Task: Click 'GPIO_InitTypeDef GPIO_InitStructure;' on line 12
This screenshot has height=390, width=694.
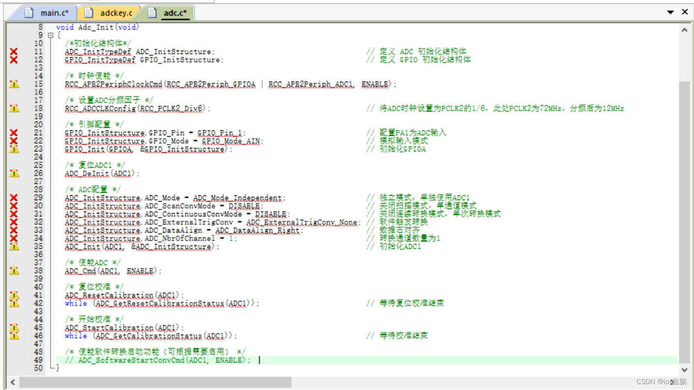Action: (144, 60)
